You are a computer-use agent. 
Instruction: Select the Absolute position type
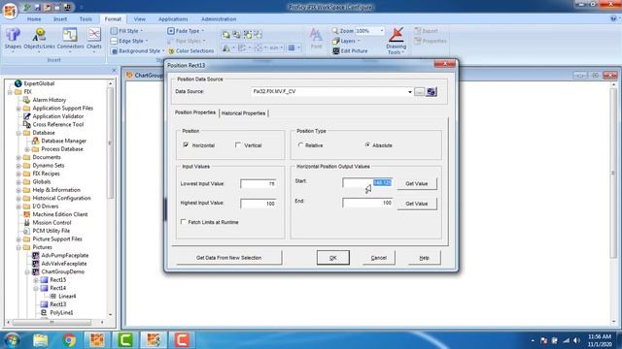(x=367, y=144)
